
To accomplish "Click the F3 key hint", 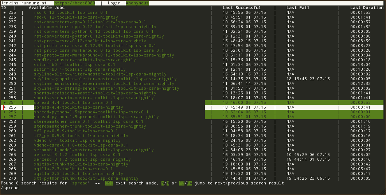I will tap(182, 183).
